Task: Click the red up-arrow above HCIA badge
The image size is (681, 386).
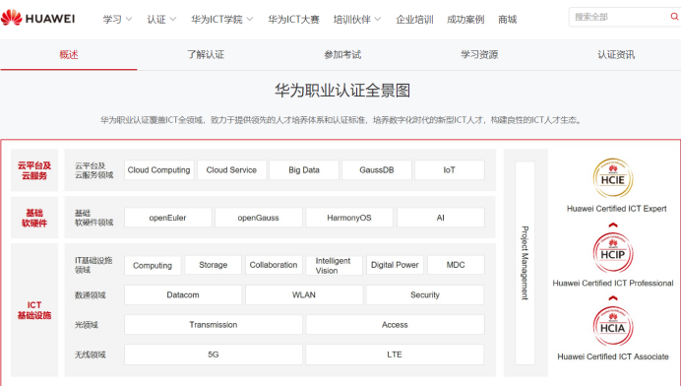Action: point(613,298)
